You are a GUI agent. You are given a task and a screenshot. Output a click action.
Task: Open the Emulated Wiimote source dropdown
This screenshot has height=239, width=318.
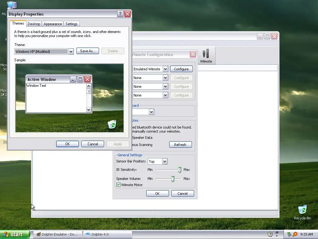[165, 69]
